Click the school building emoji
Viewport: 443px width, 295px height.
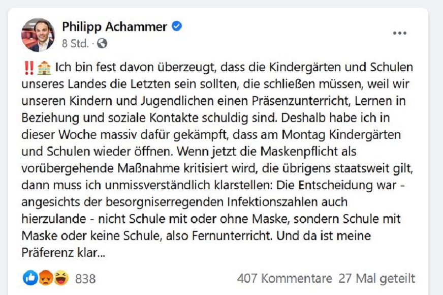(44, 67)
